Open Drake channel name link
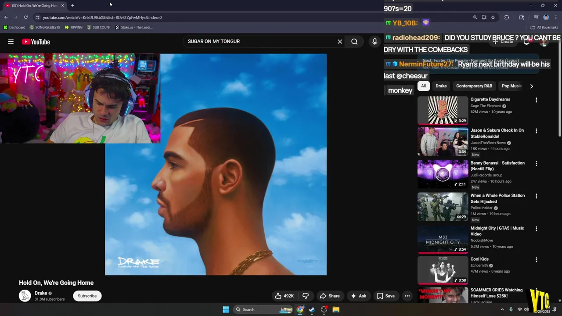562x316 pixels. click(x=41, y=293)
